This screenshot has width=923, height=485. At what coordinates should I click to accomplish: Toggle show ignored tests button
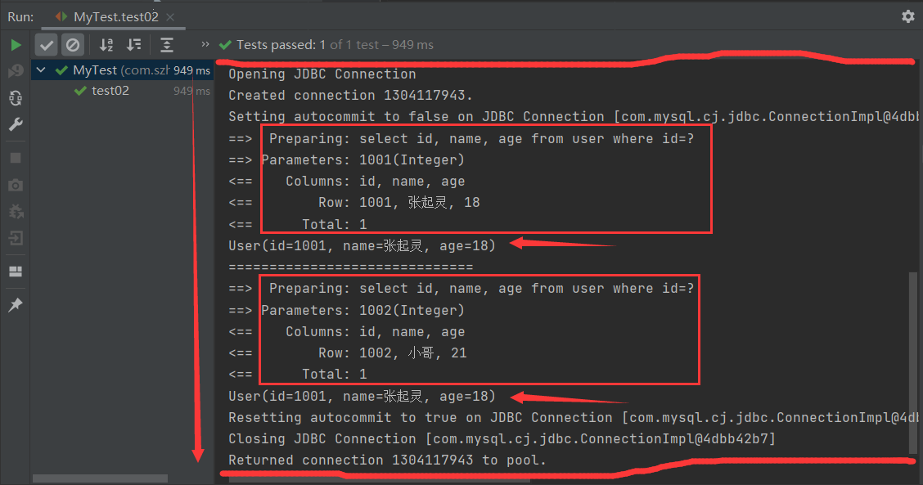(x=73, y=45)
